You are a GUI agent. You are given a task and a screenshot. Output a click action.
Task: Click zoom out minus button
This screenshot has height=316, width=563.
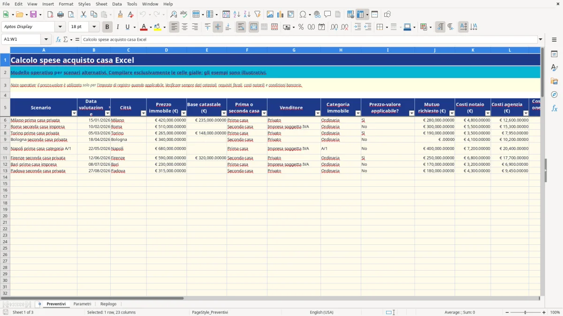pyautogui.click(x=506, y=312)
